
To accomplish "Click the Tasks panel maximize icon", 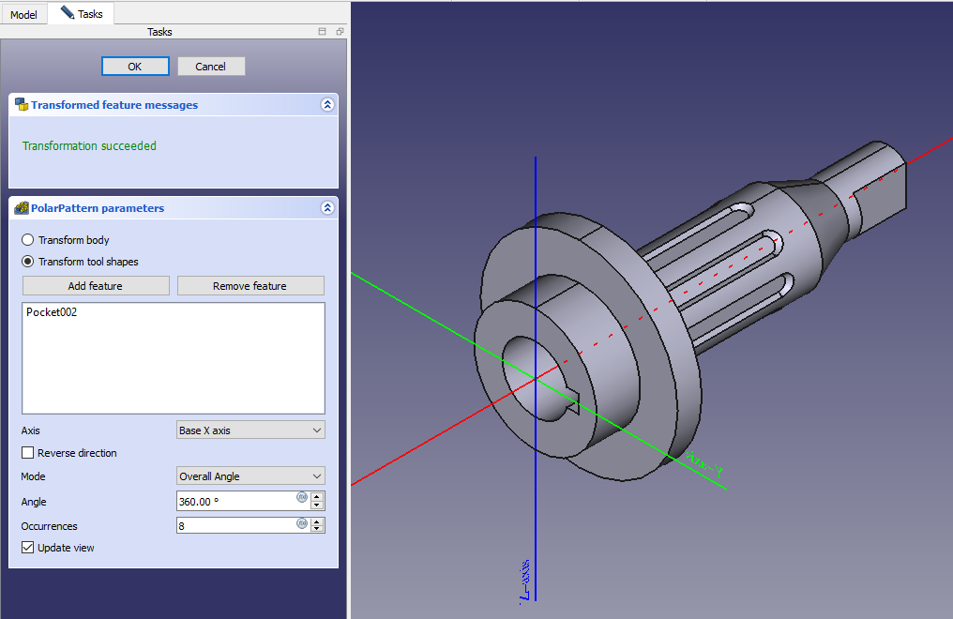I will [x=323, y=32].
